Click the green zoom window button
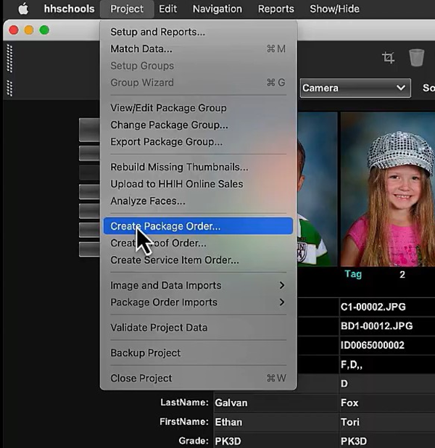This screenshot has width=435, height=448. pyautogui.click(x=44, y=30)
